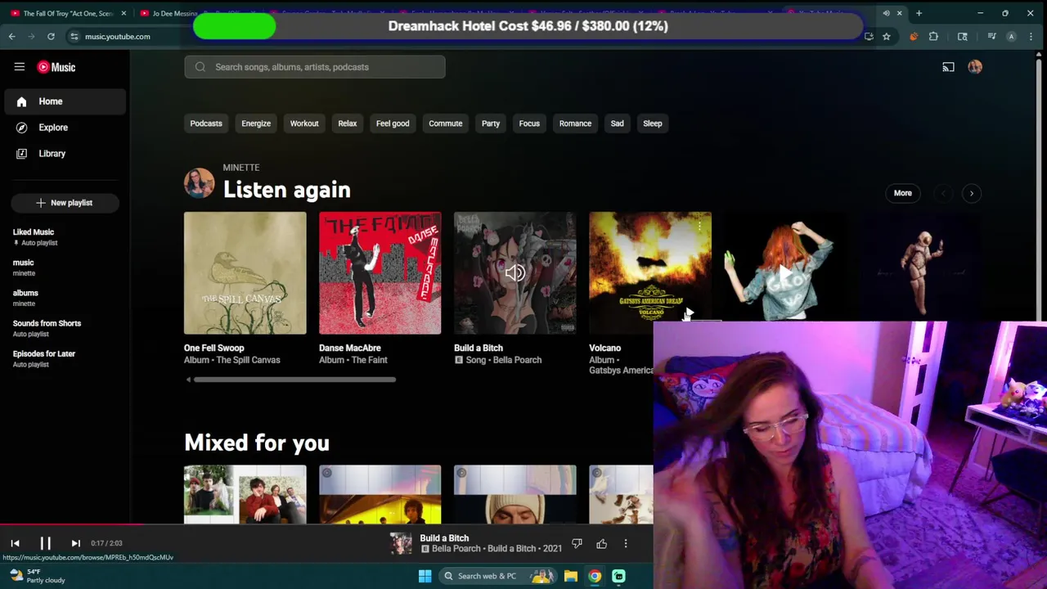Click the 'Danse Macabre' title text

(x=350, y=348)
